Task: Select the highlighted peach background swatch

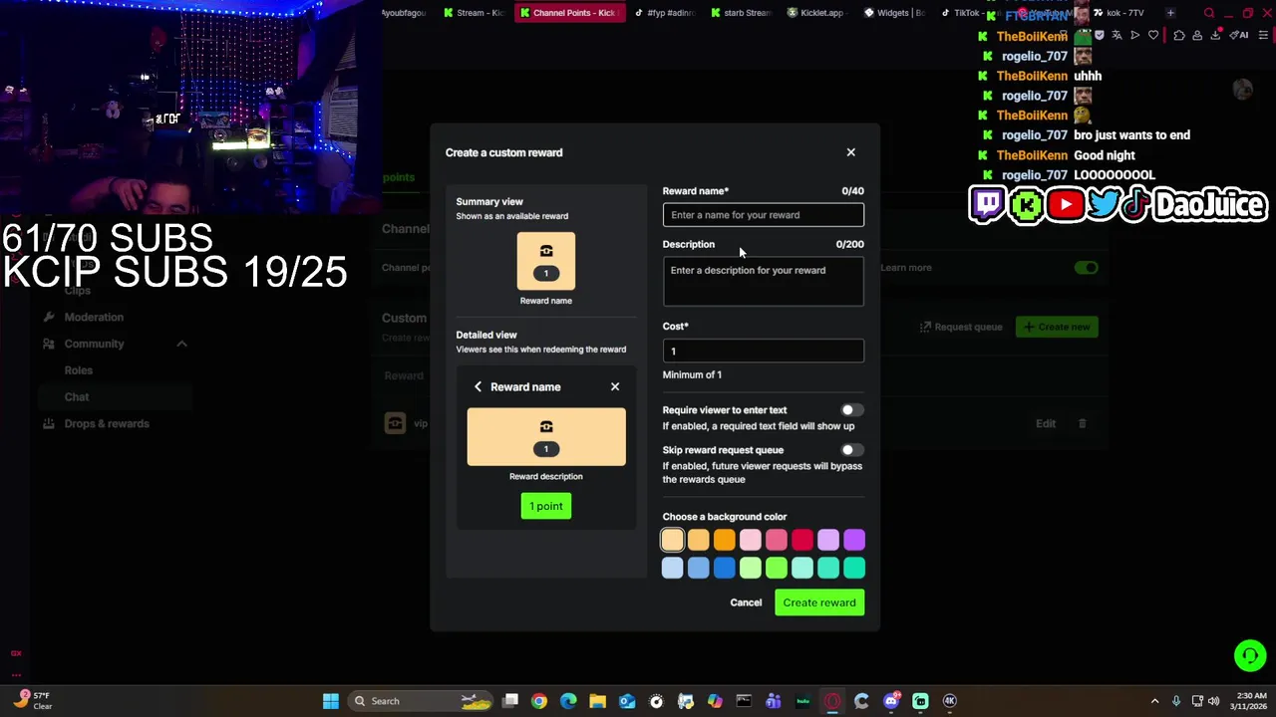Action: (673, 540)
